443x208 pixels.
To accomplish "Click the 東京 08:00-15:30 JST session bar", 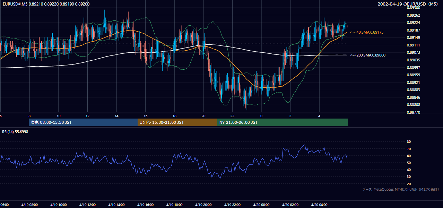I will tap(83, 122).
